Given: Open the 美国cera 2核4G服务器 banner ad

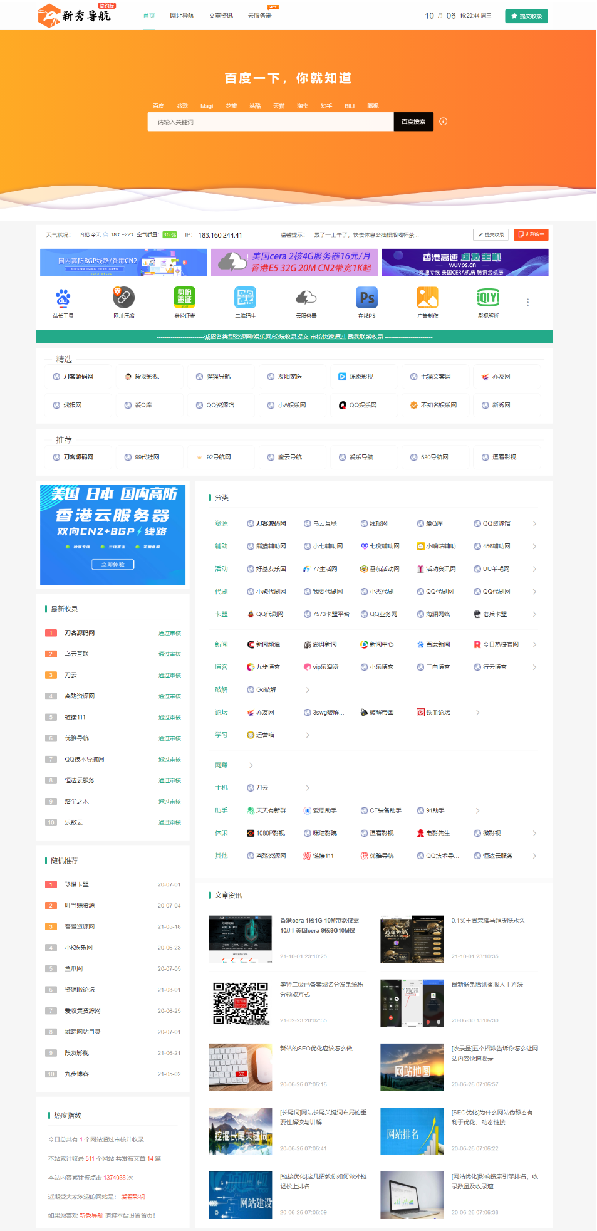Looking at the screenshot, I should point(294,263).
